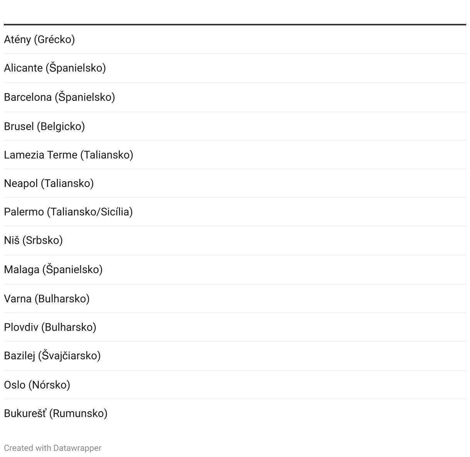Select the Plovdiv (Bulharsko) row
Image resolution: width=470 pixels, height=457 pixels.
235,327
